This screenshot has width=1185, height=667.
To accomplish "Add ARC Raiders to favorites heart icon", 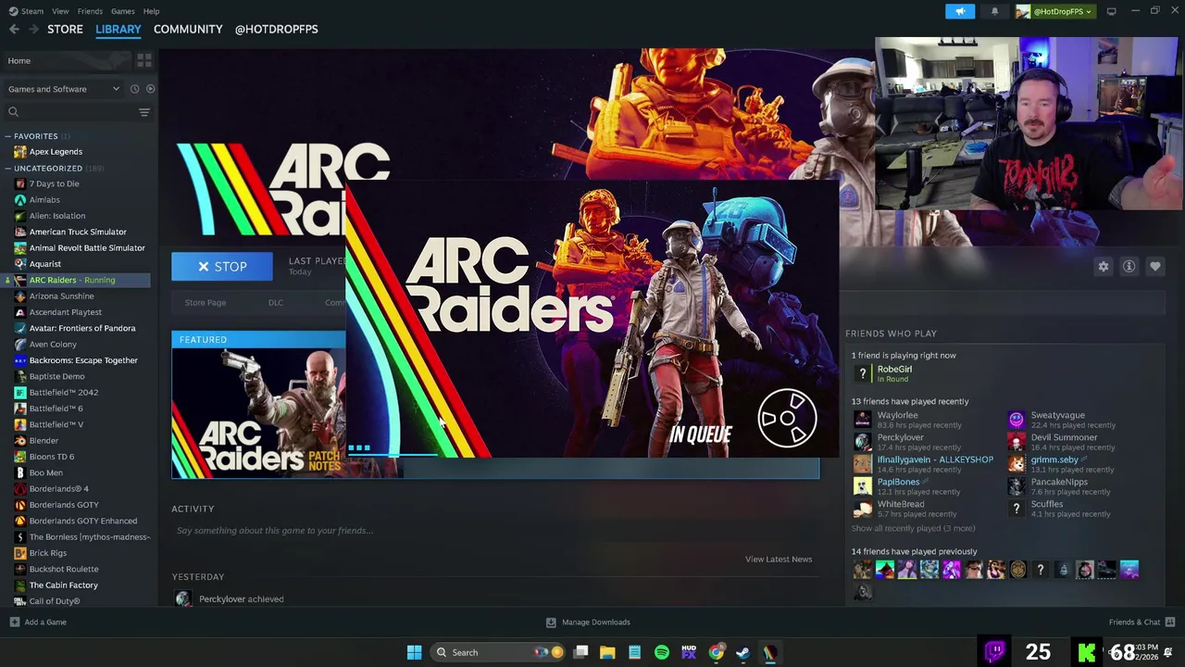I will pos(1154,267).
